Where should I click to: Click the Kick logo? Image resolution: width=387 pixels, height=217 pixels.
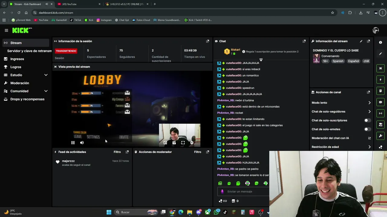click(22, 30)
